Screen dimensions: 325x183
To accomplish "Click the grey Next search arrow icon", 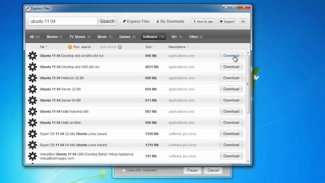I will (x=120, y=47).
